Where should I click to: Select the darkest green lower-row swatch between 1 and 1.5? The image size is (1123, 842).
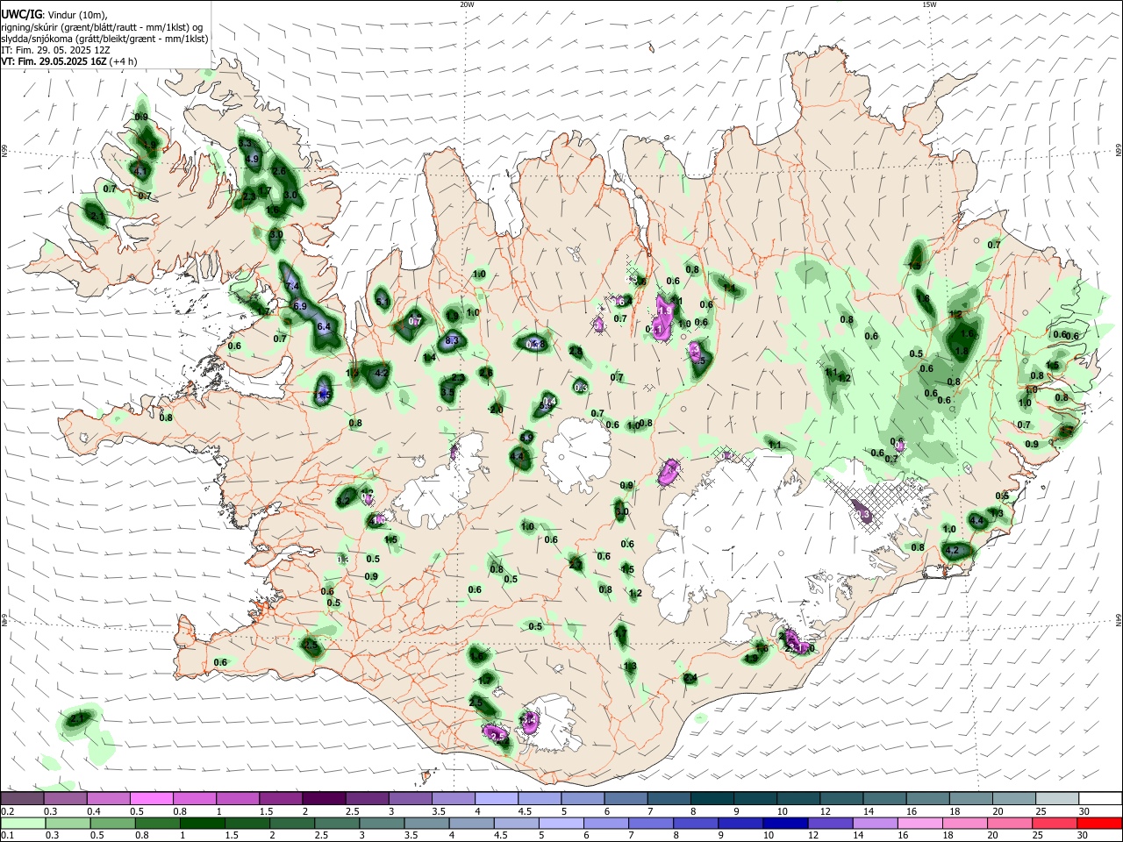point(202,824)
